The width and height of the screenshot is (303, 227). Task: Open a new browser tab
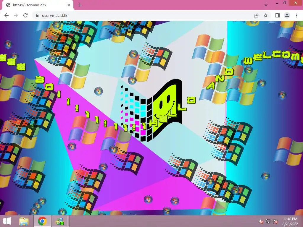click(x=80, y=5)
